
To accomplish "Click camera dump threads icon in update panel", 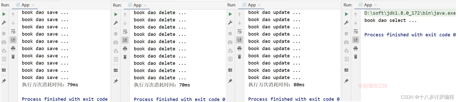I will [x=230, y=42].
